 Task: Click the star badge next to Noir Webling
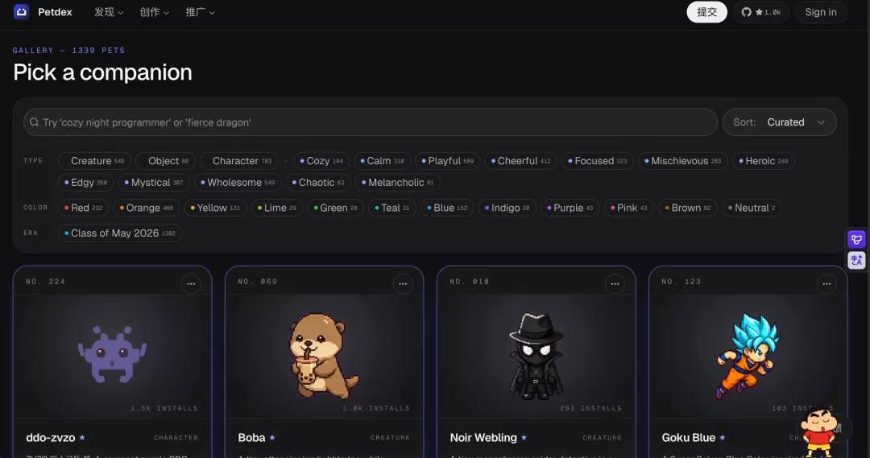coord(524,438)
